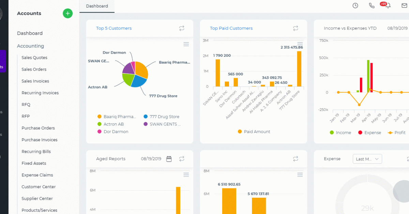Open Customer Center from sidebar

coord(39,187)
